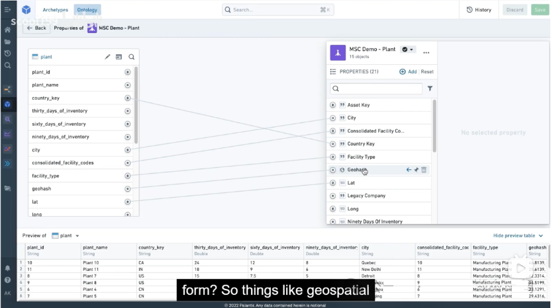Pin the Geohash property

point(417,170)
